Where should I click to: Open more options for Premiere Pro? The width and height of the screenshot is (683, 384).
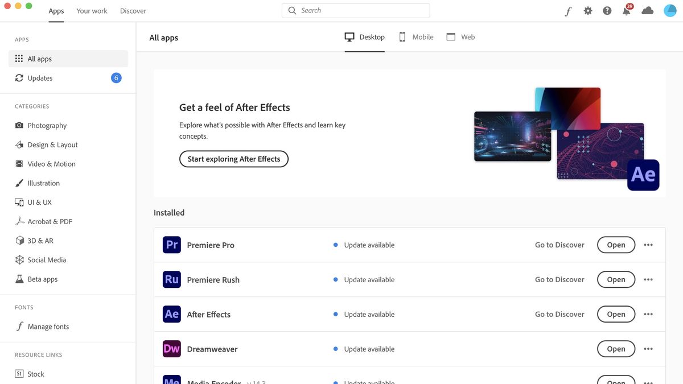[648, 245]
